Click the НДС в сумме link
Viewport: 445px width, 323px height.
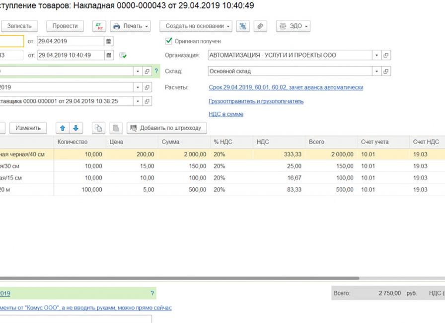[226, 114]
